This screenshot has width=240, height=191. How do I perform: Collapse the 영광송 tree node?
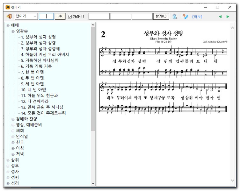(13, 31)
